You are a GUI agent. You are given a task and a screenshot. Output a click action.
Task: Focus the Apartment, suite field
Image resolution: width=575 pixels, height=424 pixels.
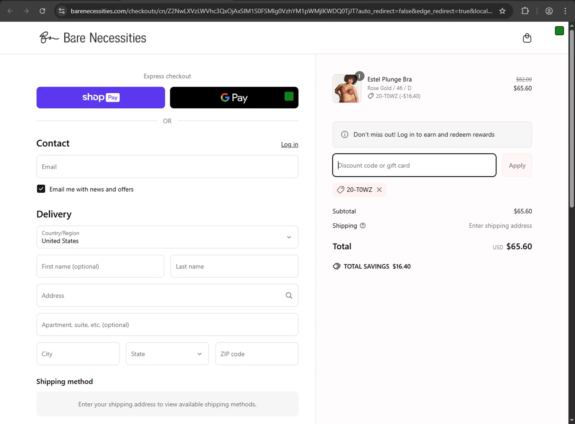click(x=168, y=325)
